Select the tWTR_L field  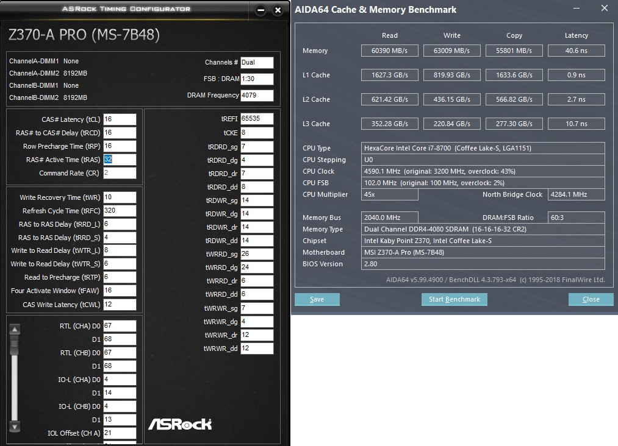120,250
